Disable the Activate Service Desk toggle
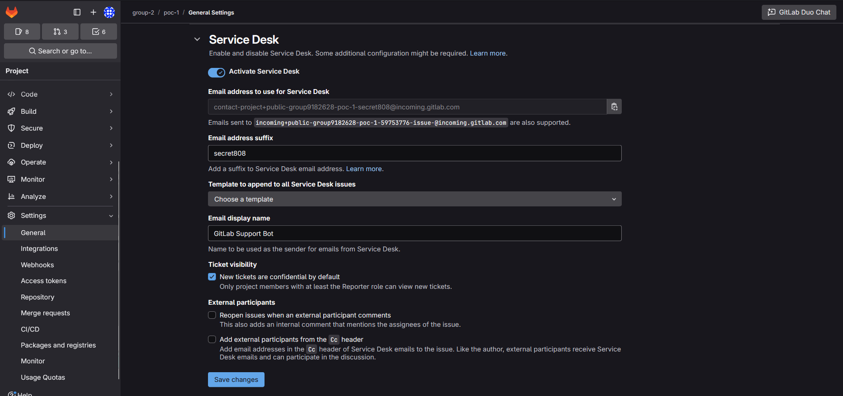The height and width of the screenshot is (396, 843). click(216, 72)
